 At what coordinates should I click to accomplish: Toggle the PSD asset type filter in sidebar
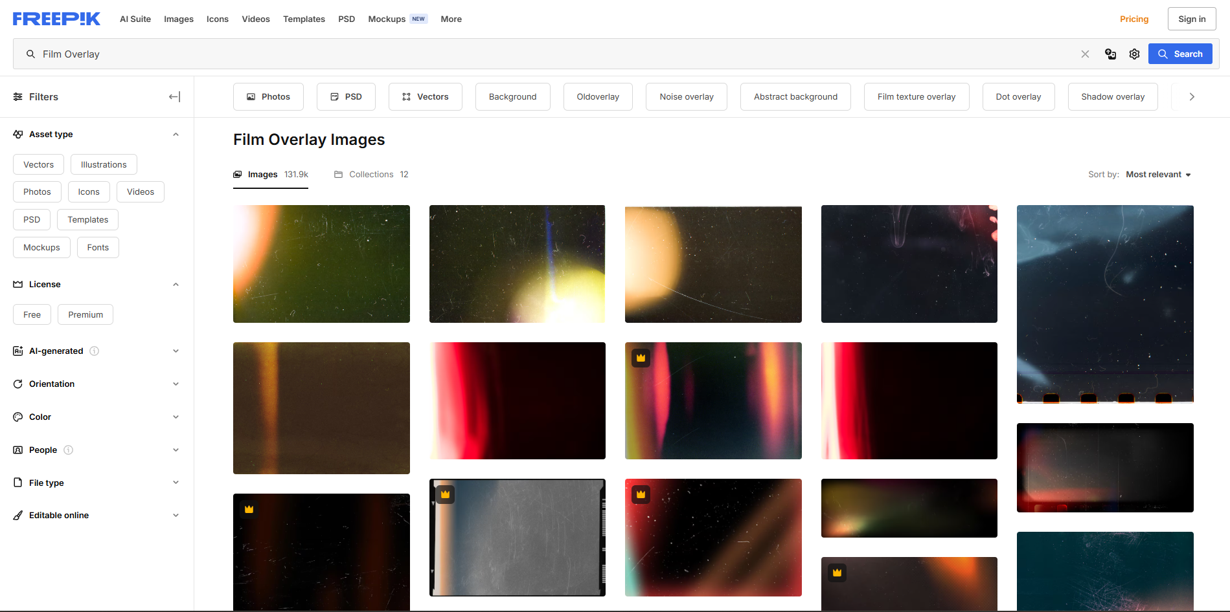(x=32, y=220)
